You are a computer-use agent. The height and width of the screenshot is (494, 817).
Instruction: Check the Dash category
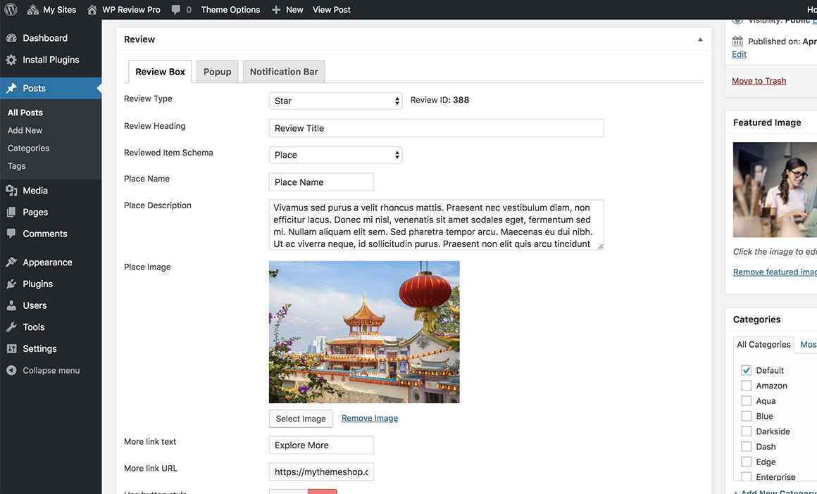click(x=746, y=447)
